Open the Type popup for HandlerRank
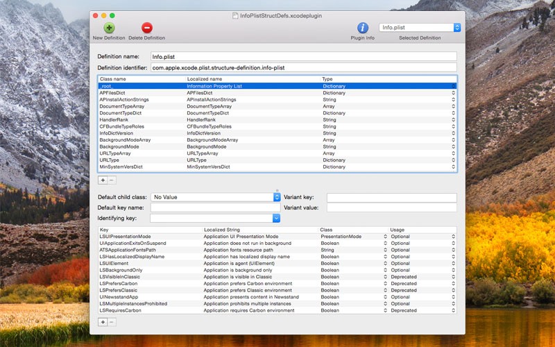Image resolution: width=555 pixels, height=347 pixels. pos(453,119)
